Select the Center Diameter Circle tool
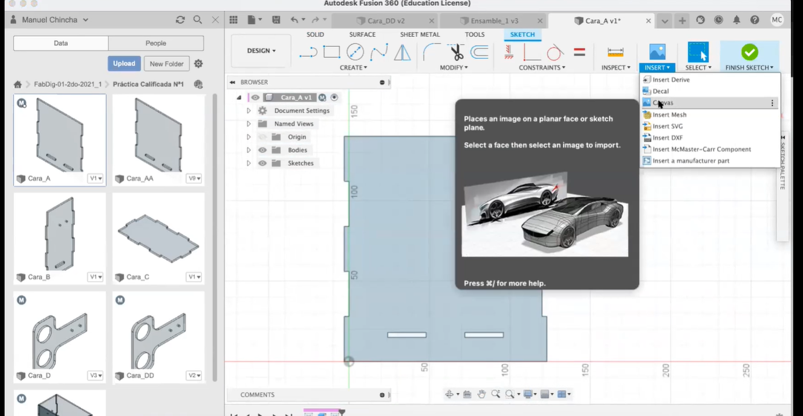 355,53
